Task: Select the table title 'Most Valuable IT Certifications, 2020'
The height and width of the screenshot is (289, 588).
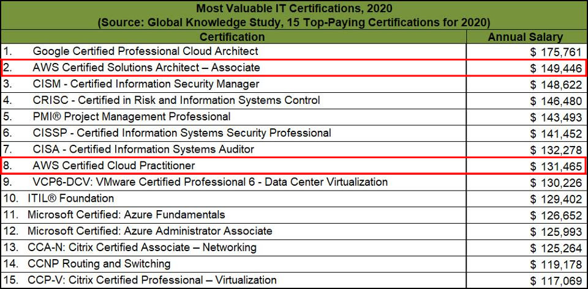Action: click(x=294, y=7)
